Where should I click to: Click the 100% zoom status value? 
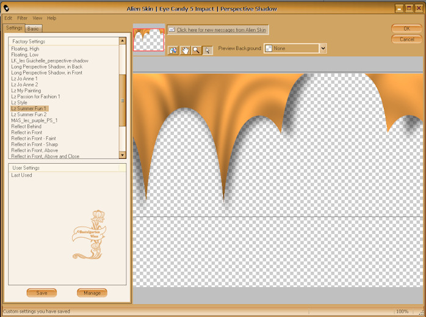tap(402, 312)
